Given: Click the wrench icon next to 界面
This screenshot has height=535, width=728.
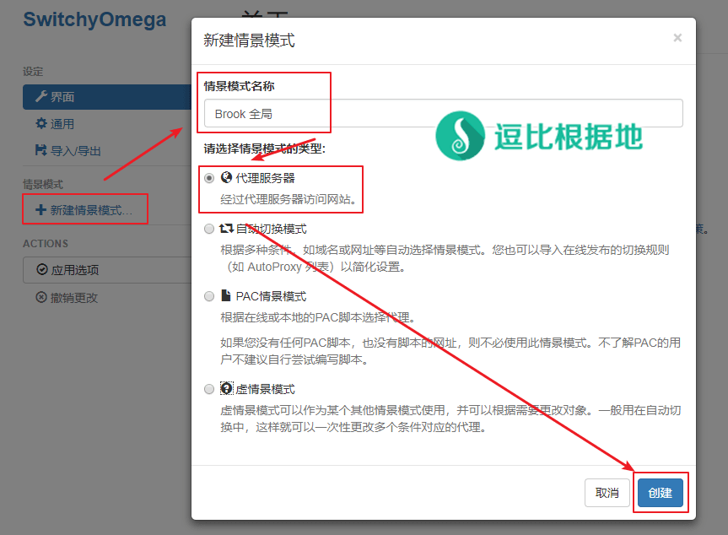Looking at the screenshot, I should pos(40,97).
